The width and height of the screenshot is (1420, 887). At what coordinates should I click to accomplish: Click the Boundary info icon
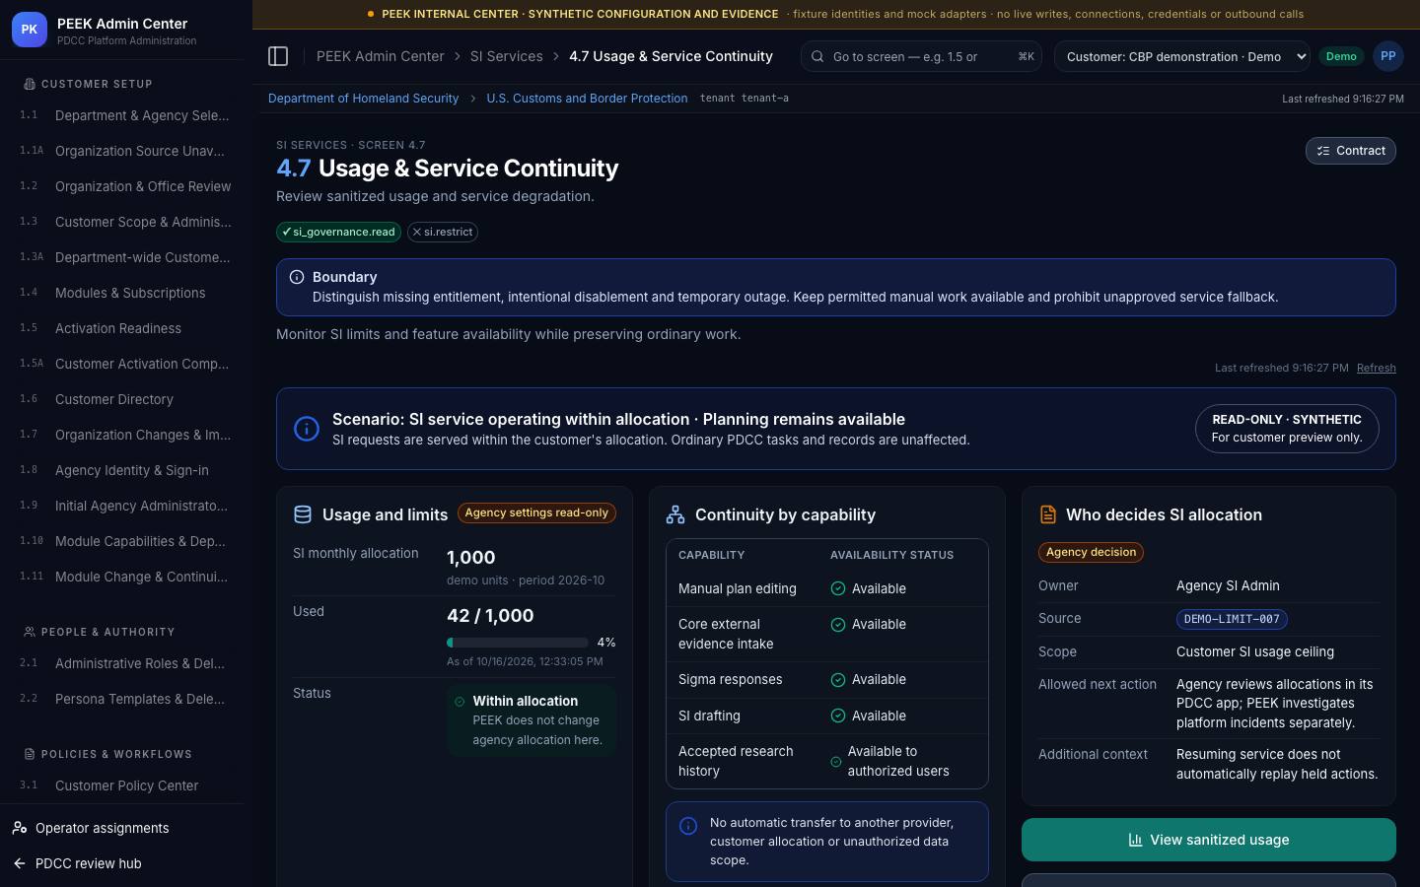coord(297,277)
